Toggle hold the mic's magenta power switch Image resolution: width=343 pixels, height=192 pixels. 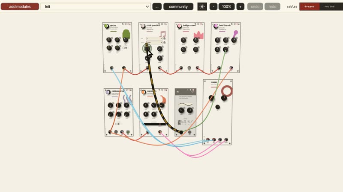coord(216,26)
